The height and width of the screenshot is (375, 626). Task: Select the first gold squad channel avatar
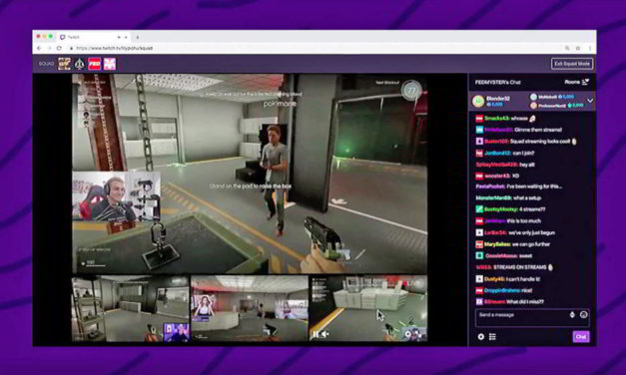[x=64, y=64]
